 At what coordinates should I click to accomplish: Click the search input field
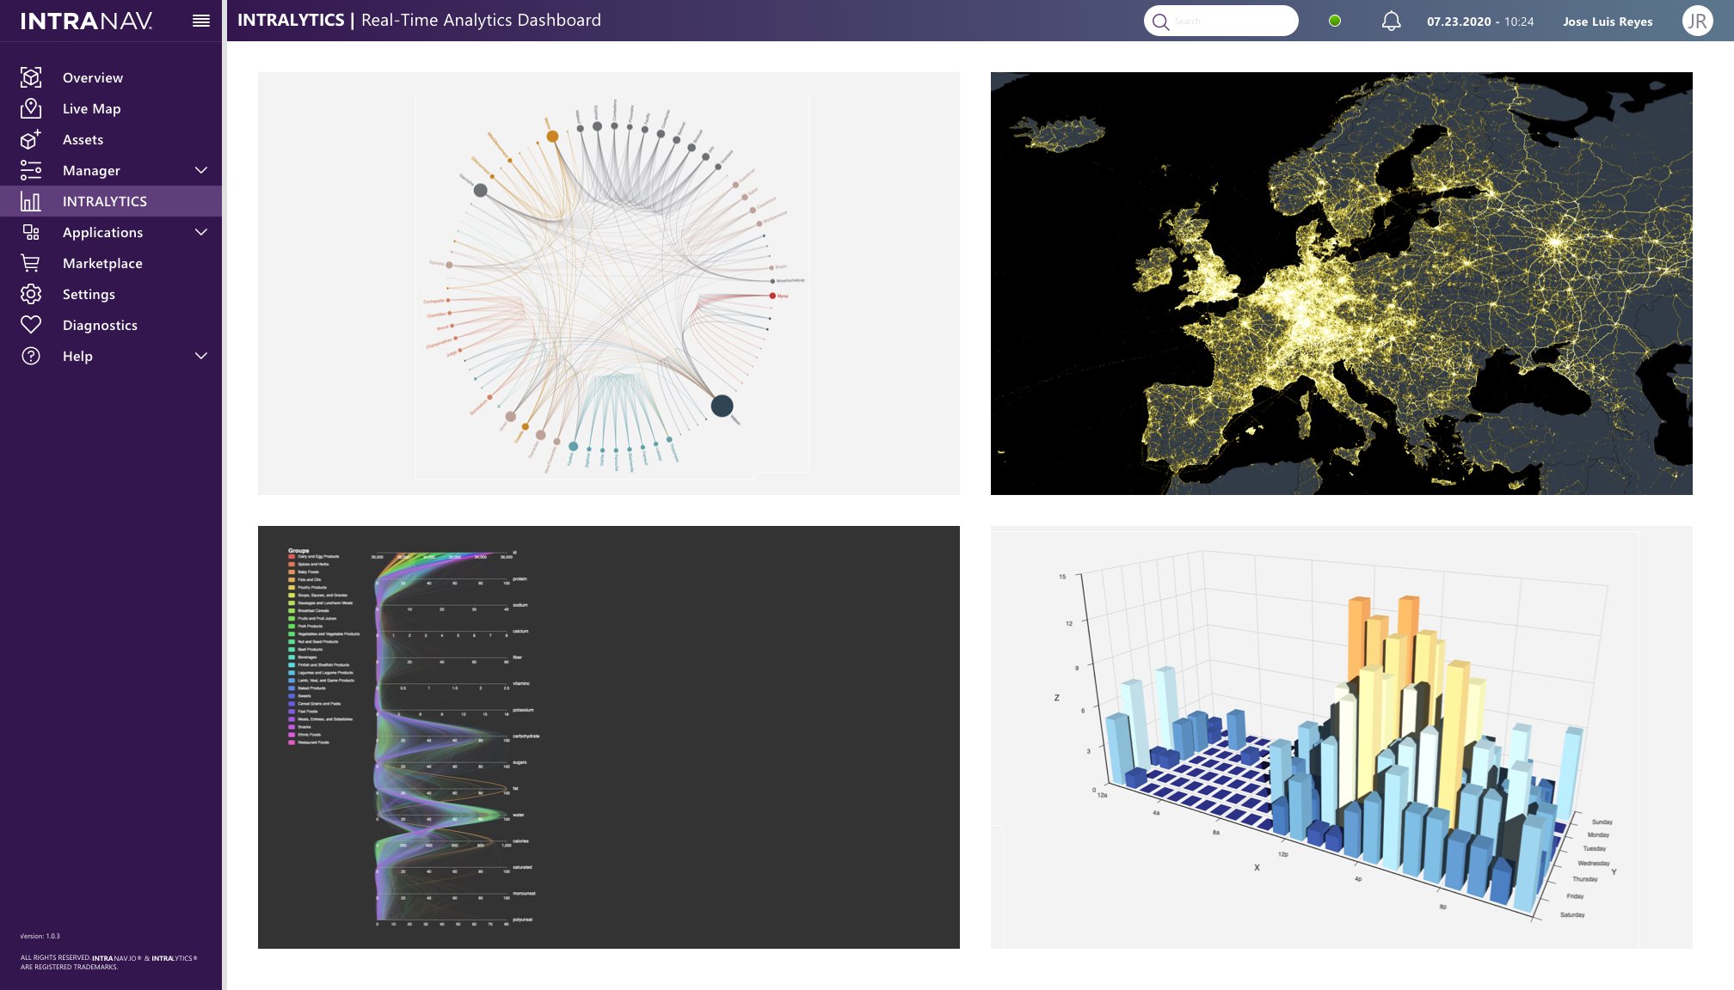(x=1230, y=21)
